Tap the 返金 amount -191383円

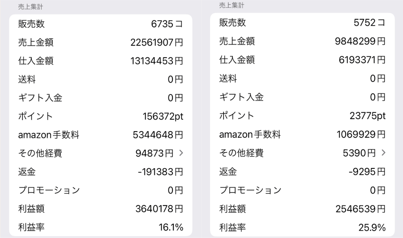(x=160, y=172)
